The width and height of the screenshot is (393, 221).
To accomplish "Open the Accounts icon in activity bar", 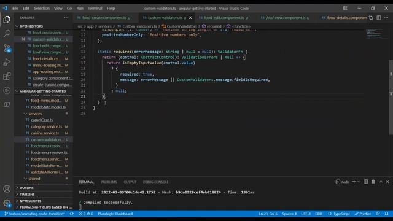I will point(7,189).
